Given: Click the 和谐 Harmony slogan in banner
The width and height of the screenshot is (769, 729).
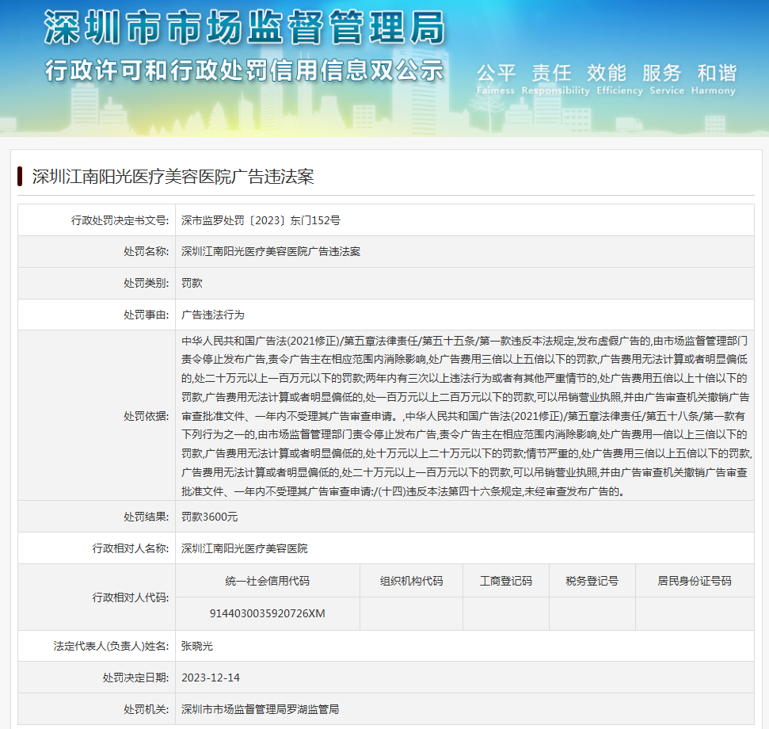Looking at the screenshot, I should (x=714, y=79).
